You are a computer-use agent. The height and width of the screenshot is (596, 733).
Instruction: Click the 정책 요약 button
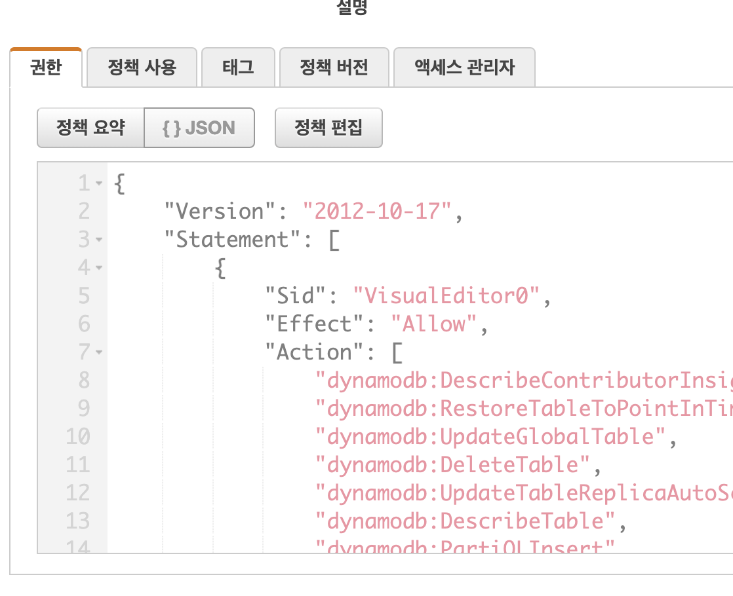[x=90, y=128]
